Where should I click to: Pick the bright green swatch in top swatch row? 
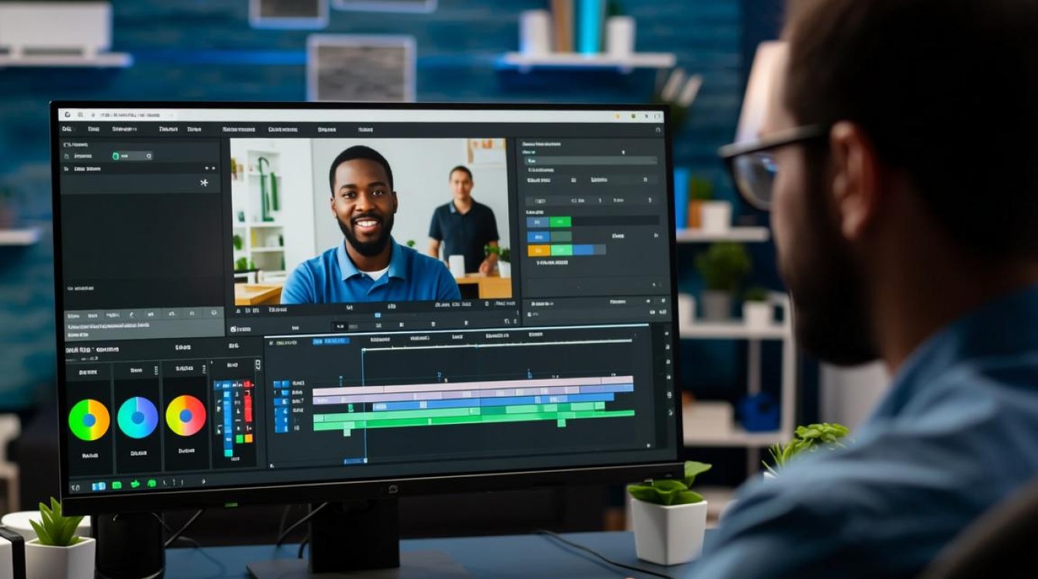pos(560,222)
